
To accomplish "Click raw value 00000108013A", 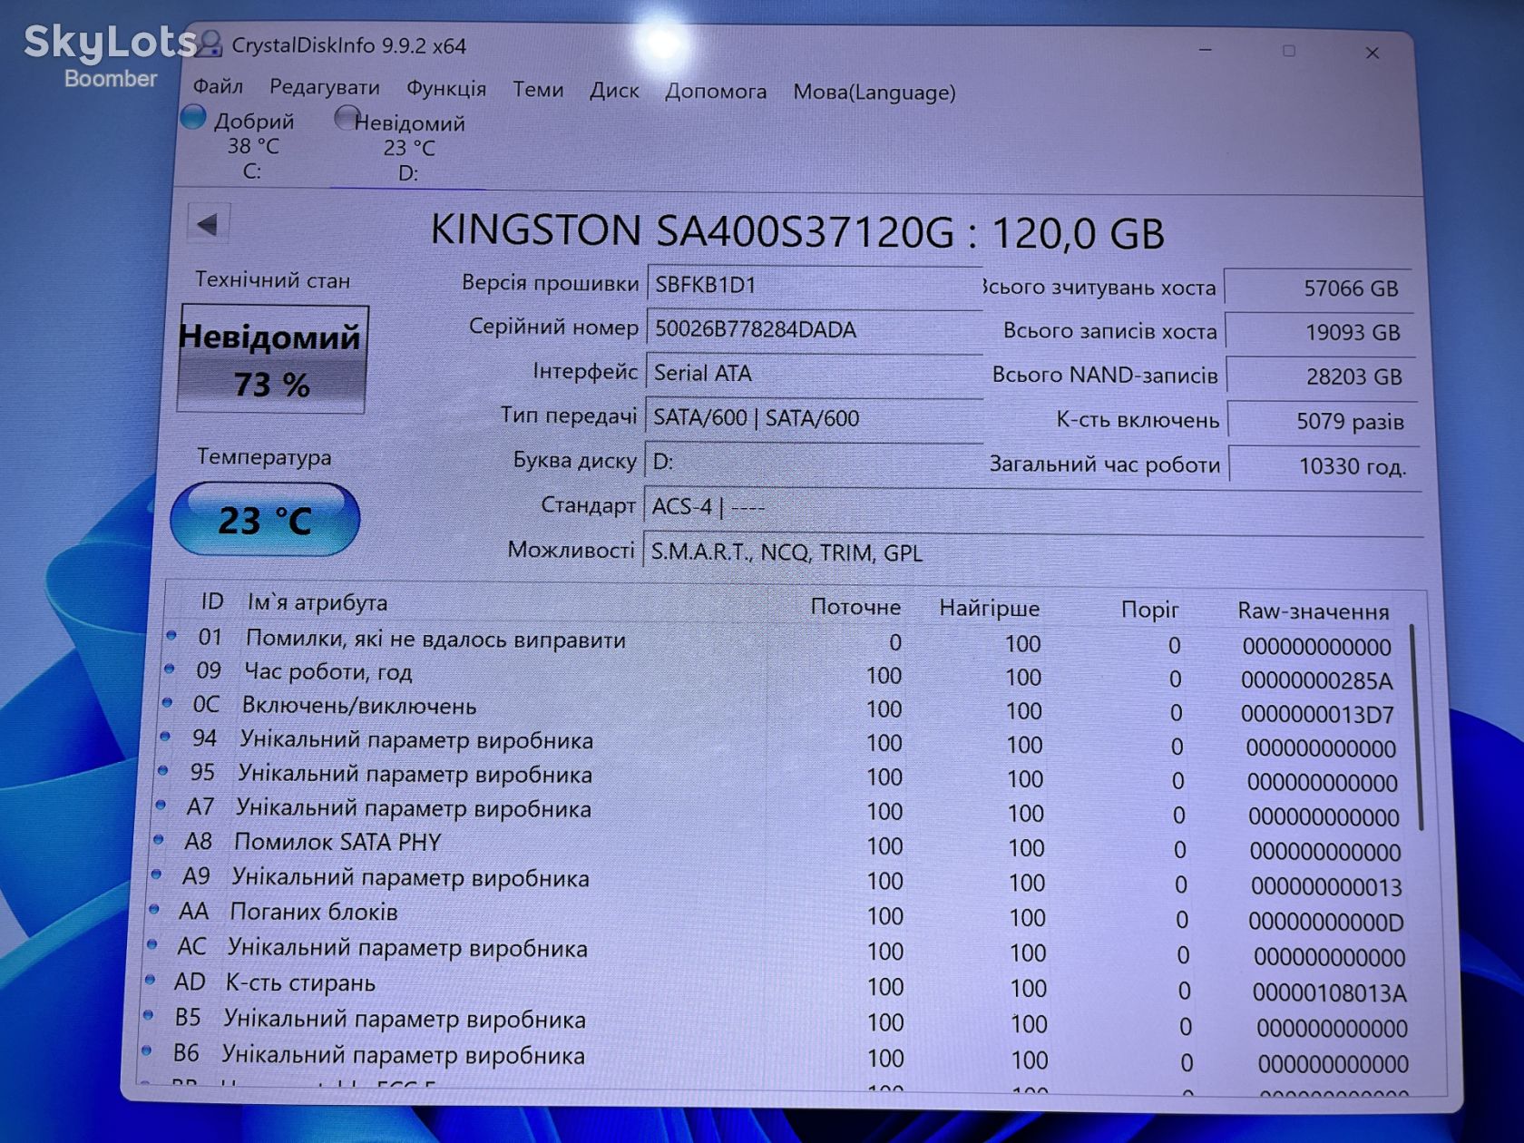I will (x=1329, y=993).
